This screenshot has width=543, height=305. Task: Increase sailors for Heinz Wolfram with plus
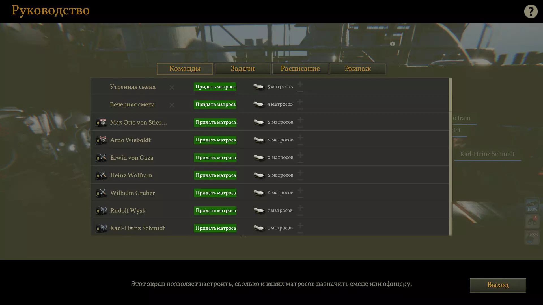tap(300, 173)
